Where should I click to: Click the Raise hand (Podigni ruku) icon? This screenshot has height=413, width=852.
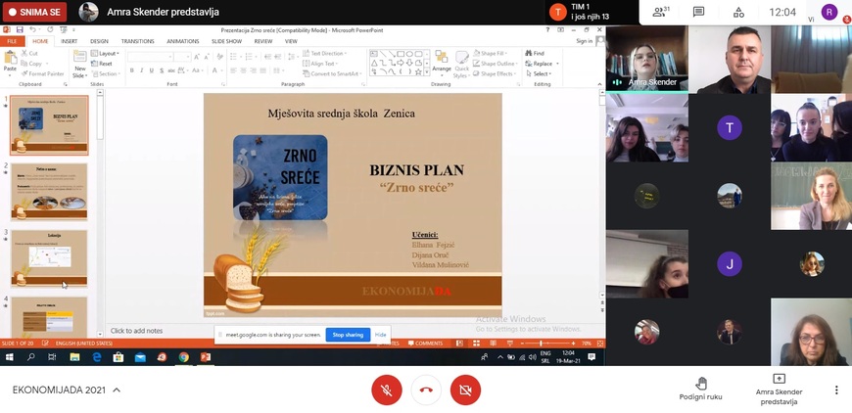point(701,384)
